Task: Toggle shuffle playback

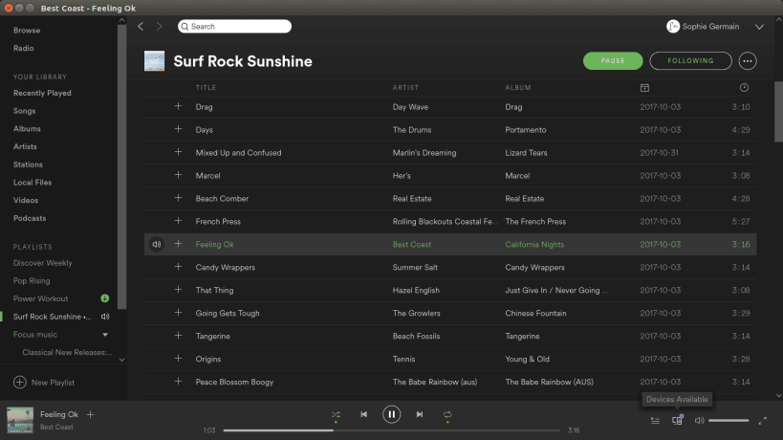Action: (336, 414)
